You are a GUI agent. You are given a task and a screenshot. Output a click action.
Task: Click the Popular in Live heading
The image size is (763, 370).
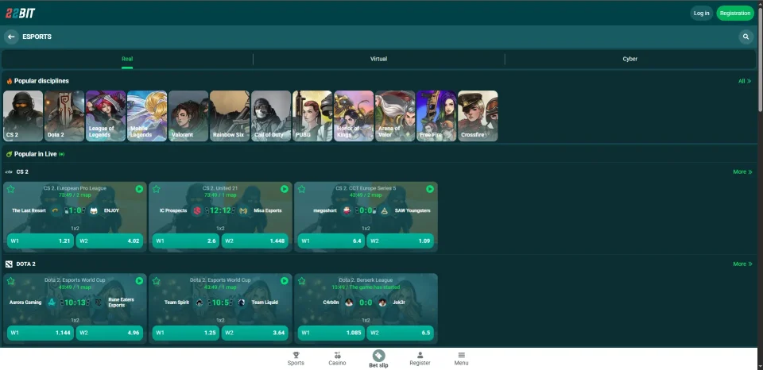36,154
